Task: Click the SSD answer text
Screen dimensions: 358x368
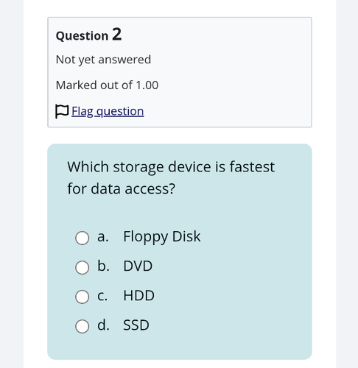Action: tap(136, 325)
